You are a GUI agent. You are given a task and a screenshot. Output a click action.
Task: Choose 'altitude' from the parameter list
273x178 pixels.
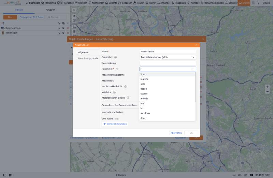pos(167,99)
